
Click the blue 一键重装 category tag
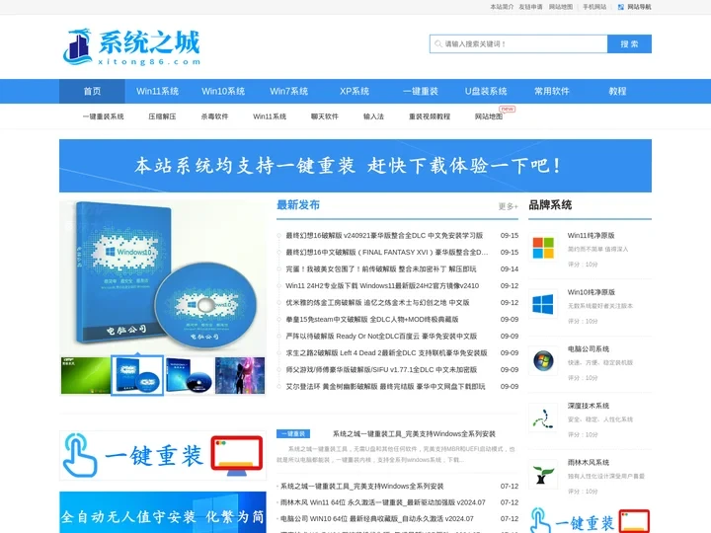293,434
